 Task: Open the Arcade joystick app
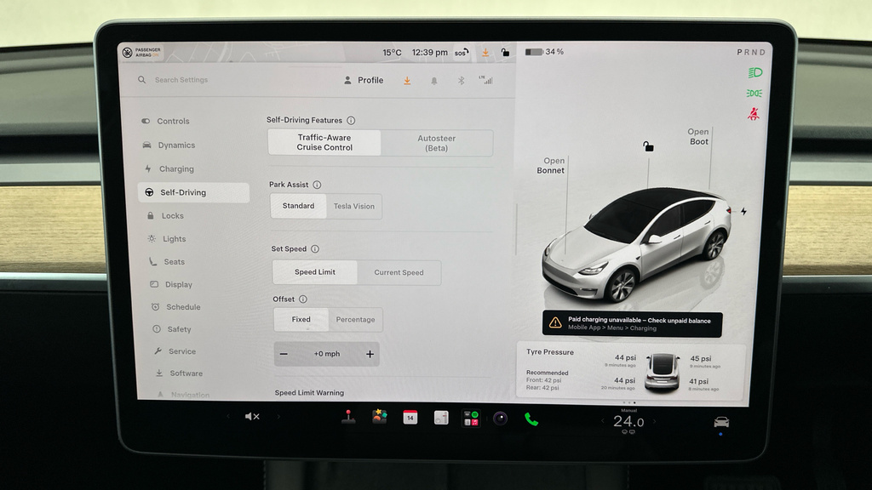(x=348, y=417)
